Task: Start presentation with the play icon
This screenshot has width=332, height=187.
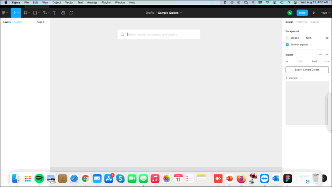Action: tap(314, 13)
